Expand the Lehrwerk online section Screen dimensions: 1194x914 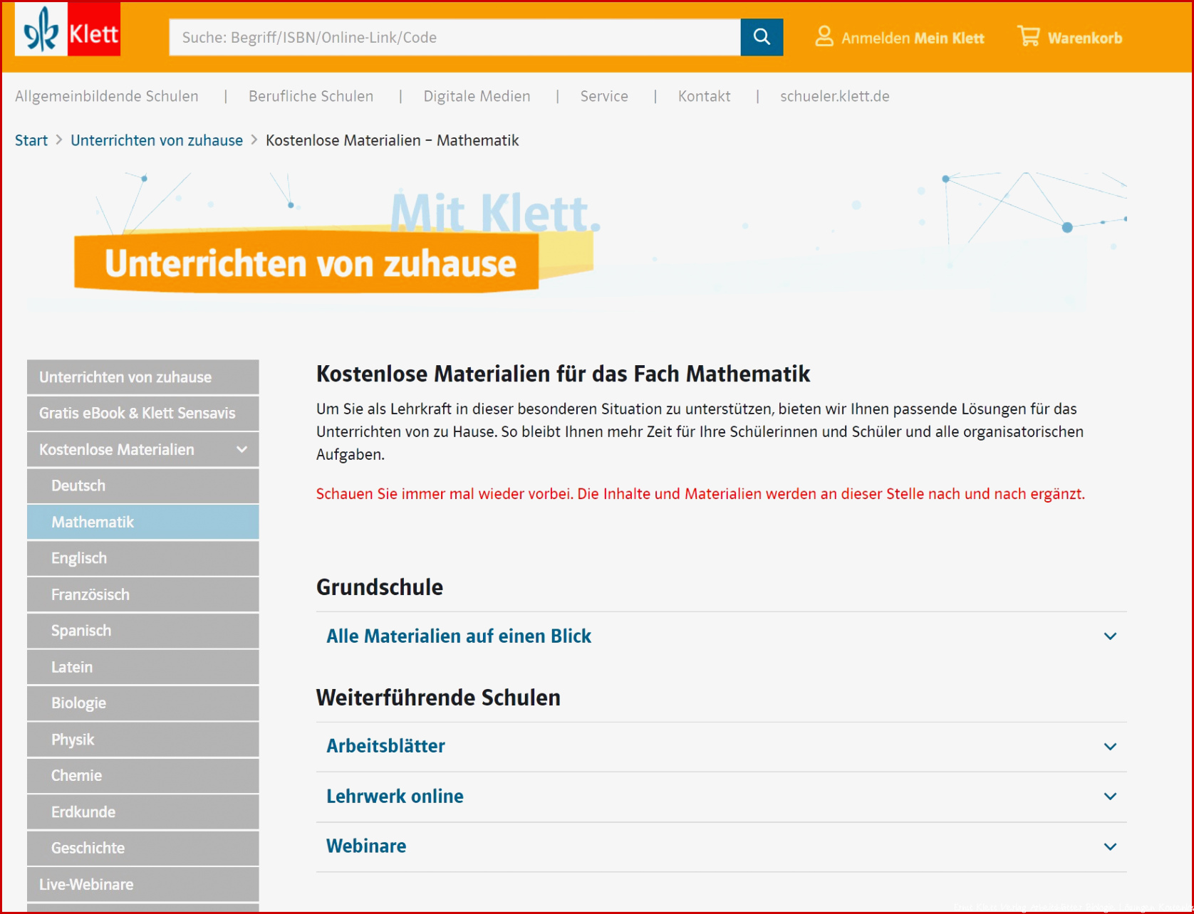pyautogui.click(x=721, y=796)
